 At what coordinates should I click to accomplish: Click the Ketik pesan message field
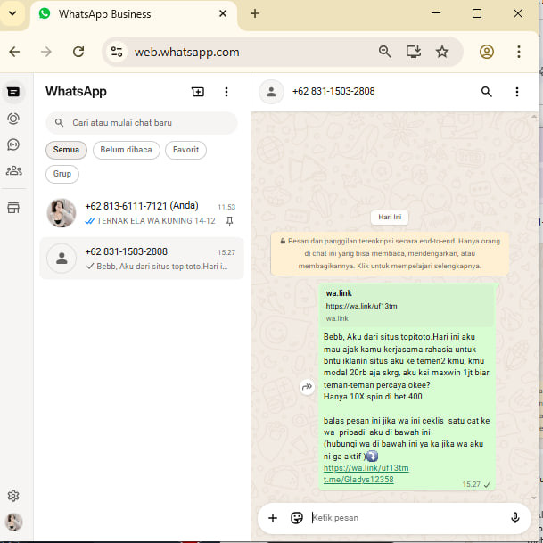click(407, 518)
